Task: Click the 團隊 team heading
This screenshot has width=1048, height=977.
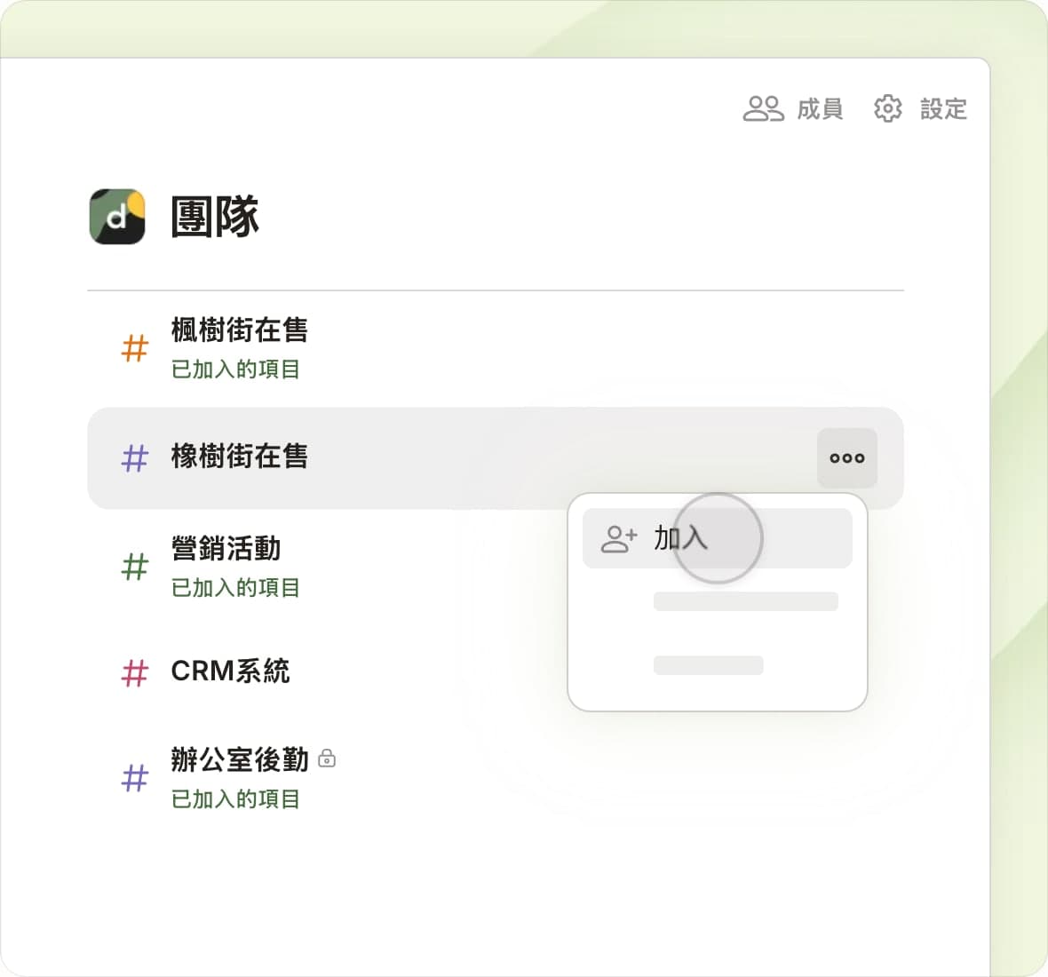Action: 214,217
